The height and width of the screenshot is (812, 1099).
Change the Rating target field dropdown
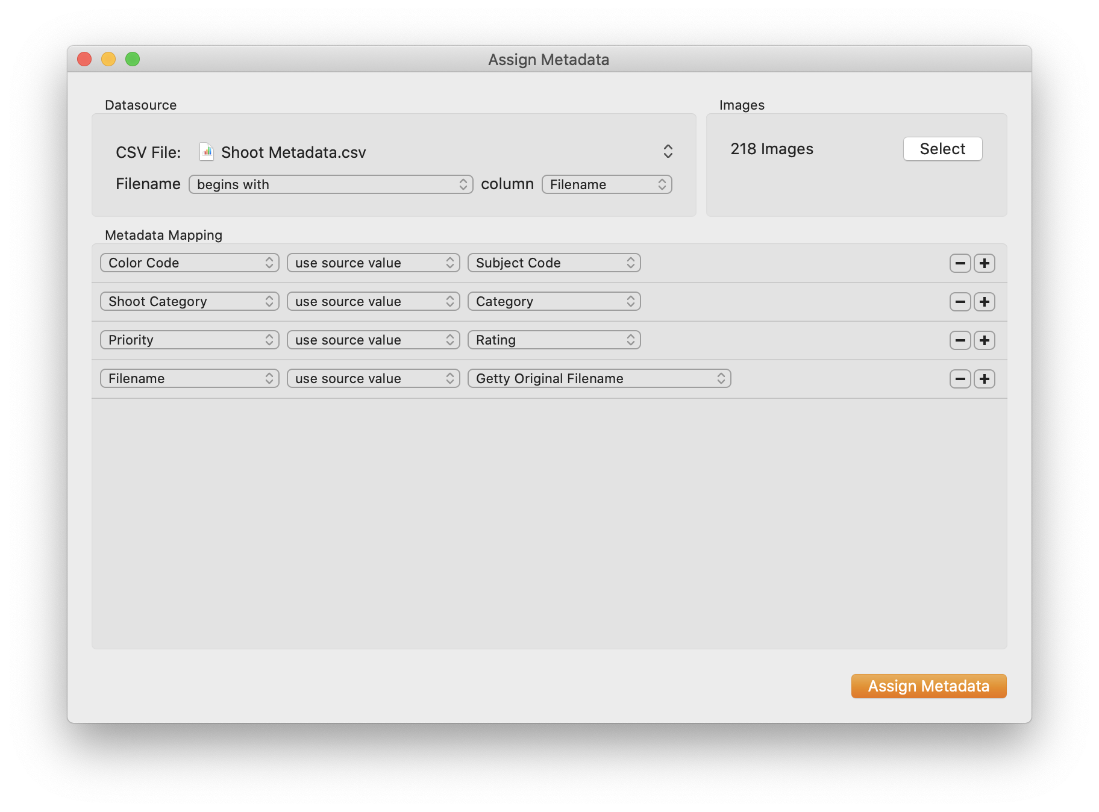coord(554,340)
